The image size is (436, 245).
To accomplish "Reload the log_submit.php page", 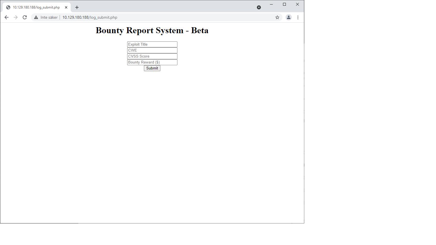I will 25,17.
